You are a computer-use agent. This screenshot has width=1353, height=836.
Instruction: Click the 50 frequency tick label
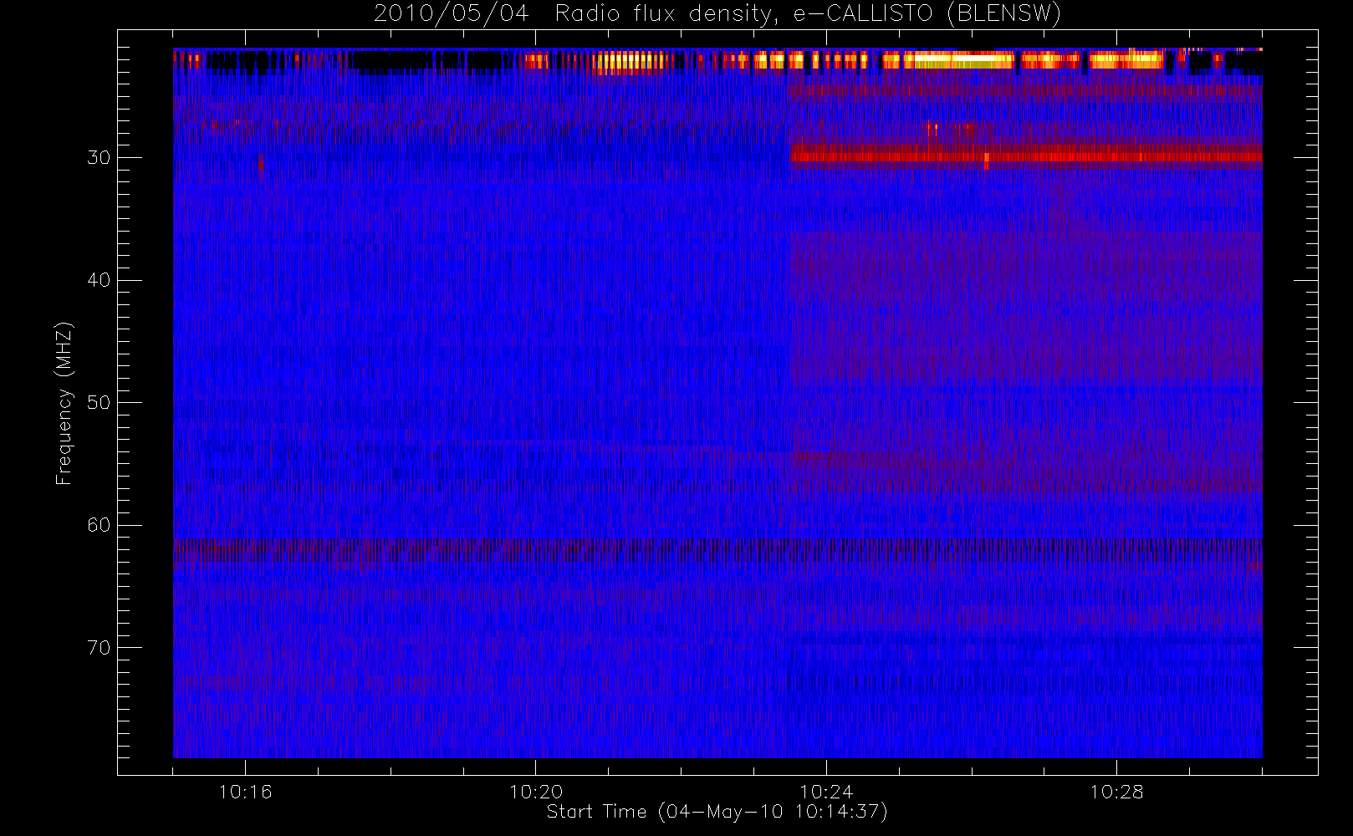99,403
